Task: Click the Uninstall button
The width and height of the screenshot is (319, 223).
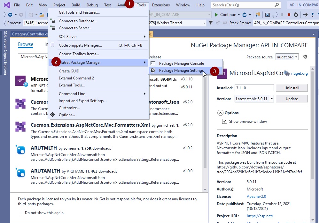Action: click(x=292, y=88)
